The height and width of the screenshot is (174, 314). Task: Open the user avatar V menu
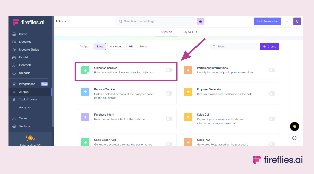pyautogui.click(x=297, y=21)
